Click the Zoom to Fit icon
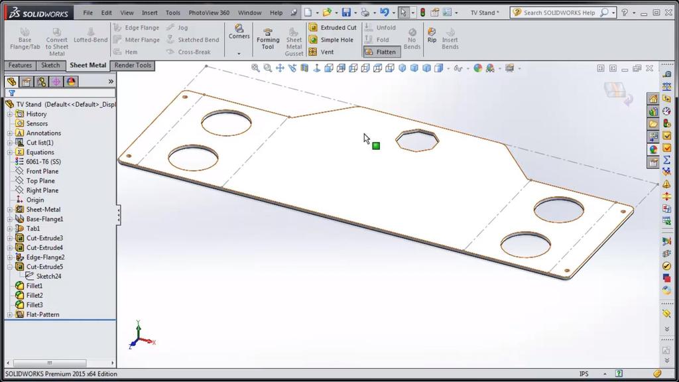679x382 pixels. tap(255, 68)
